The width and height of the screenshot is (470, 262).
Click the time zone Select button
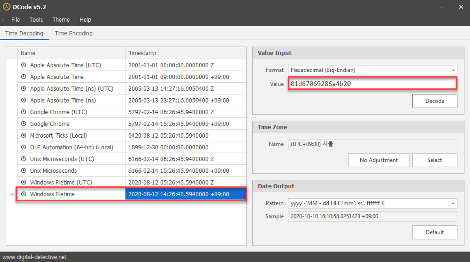tap(435, 160)
